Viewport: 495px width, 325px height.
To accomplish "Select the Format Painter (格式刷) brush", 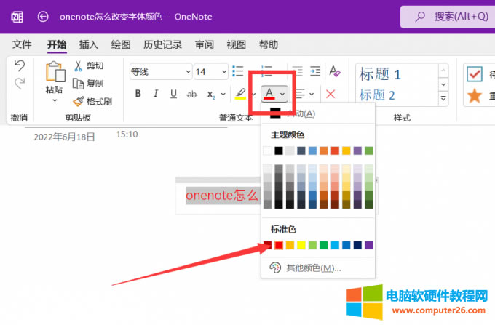I will click(x=79, y=101).
